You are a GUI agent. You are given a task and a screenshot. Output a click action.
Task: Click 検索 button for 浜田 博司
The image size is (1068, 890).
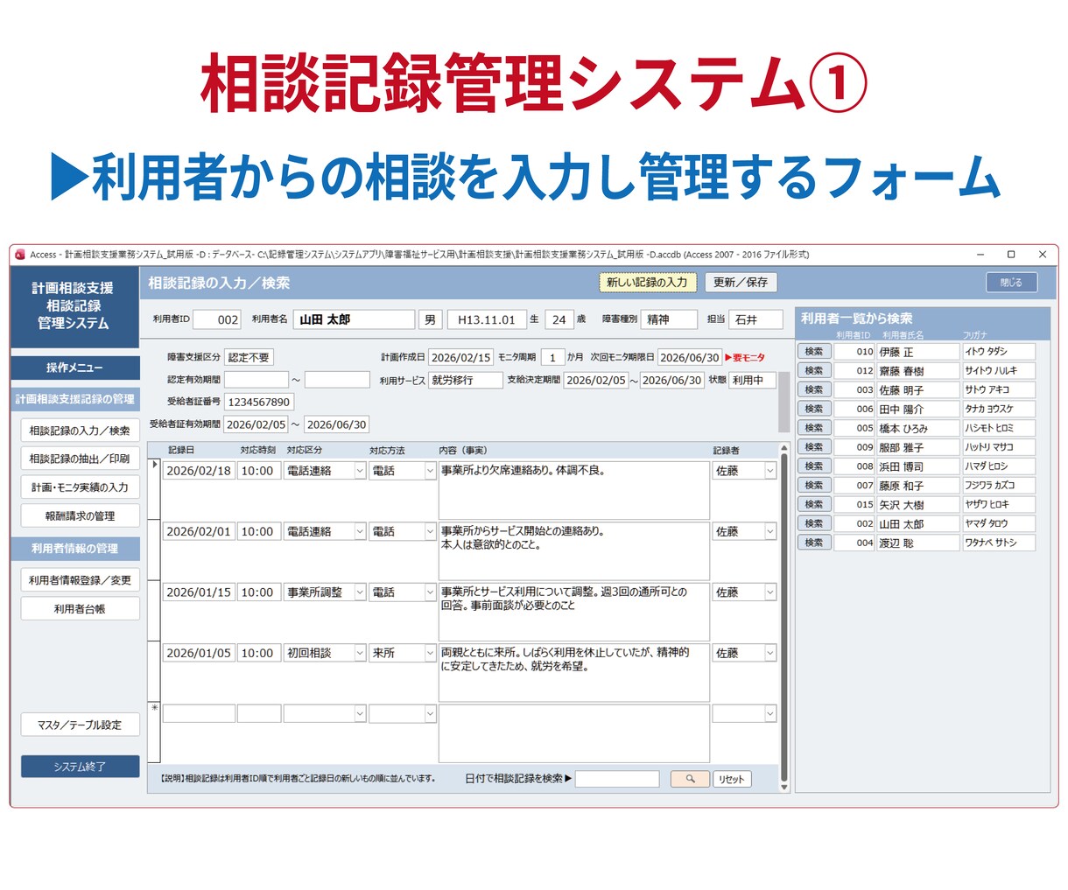[814, 466]
